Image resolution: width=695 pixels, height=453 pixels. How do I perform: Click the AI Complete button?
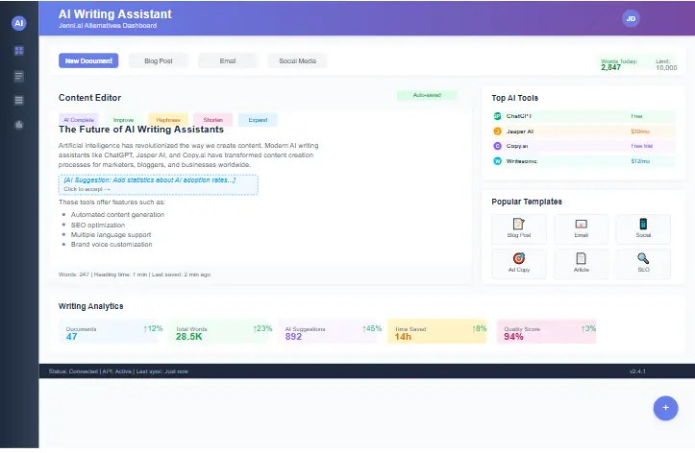[x=79, y=120]
